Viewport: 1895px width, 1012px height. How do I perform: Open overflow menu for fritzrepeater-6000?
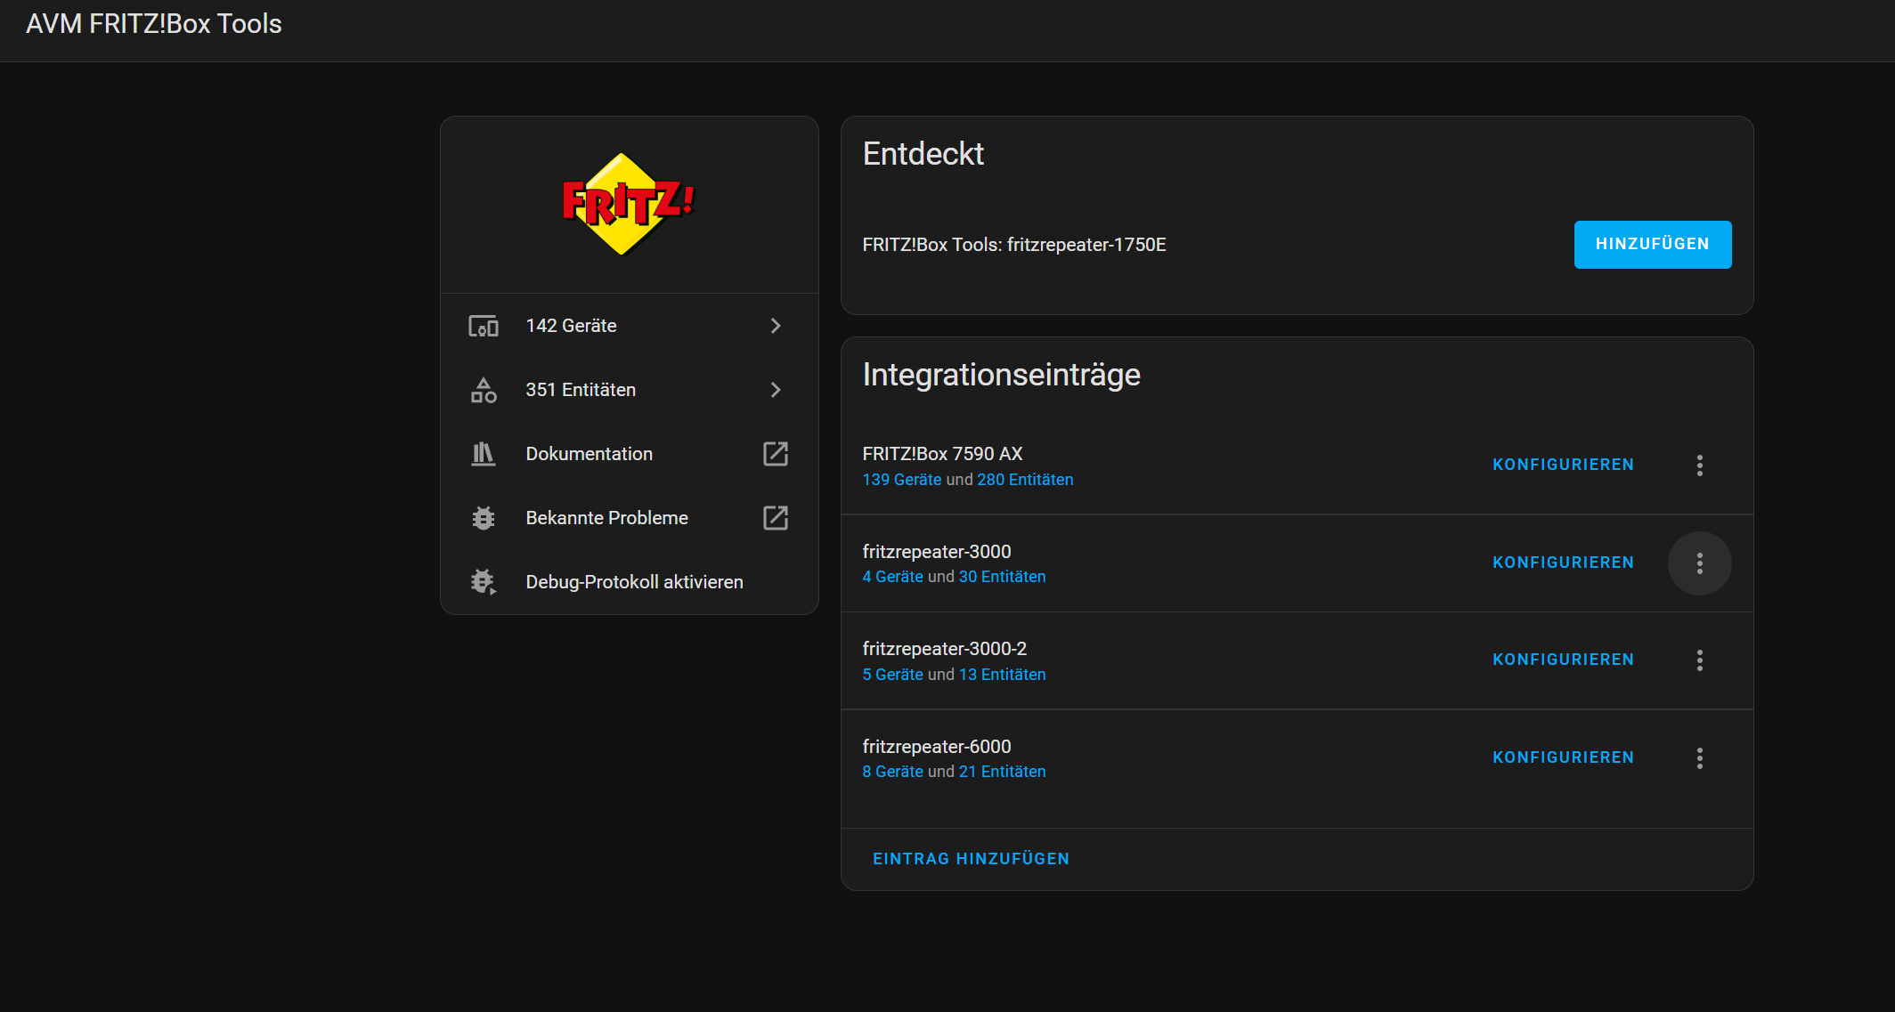[1700, 758]
